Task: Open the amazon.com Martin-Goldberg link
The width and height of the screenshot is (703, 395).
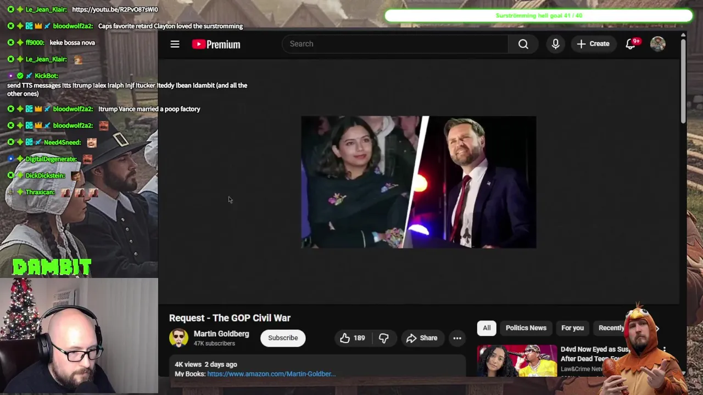Action: [271, 374]
